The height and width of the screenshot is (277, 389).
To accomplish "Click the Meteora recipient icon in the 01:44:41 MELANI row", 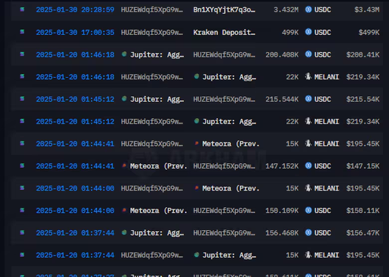I will [197, 143].
